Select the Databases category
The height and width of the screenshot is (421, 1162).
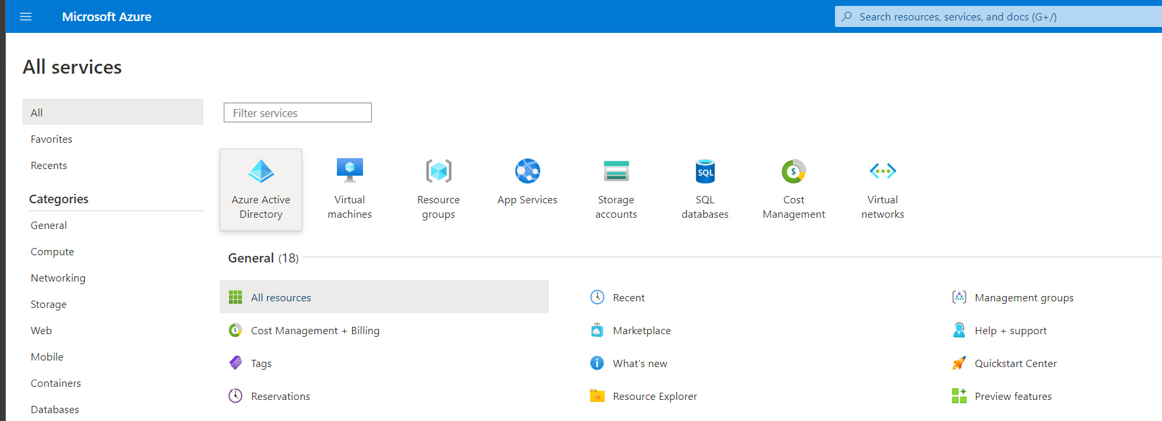[x=55, y=410]
